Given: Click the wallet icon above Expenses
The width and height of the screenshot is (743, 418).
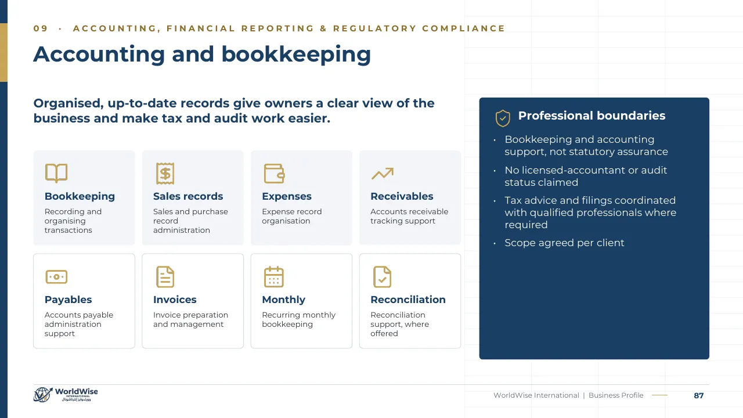Looking at the screenshot, I should pos(274,174).
